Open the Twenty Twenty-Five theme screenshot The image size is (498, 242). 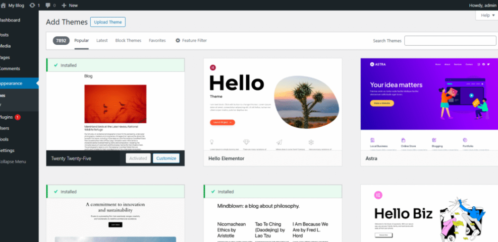[x=115, y=111]
